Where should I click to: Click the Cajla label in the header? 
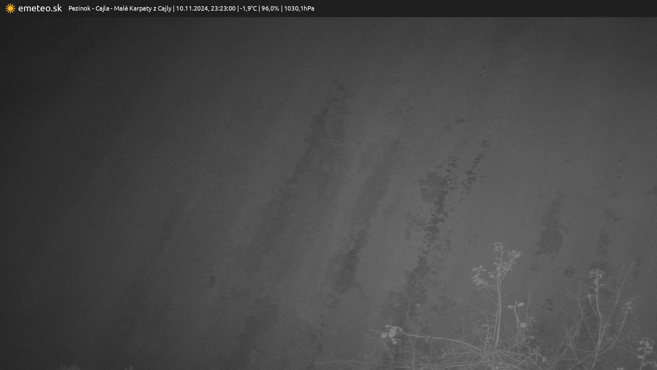tap(102, 8)
